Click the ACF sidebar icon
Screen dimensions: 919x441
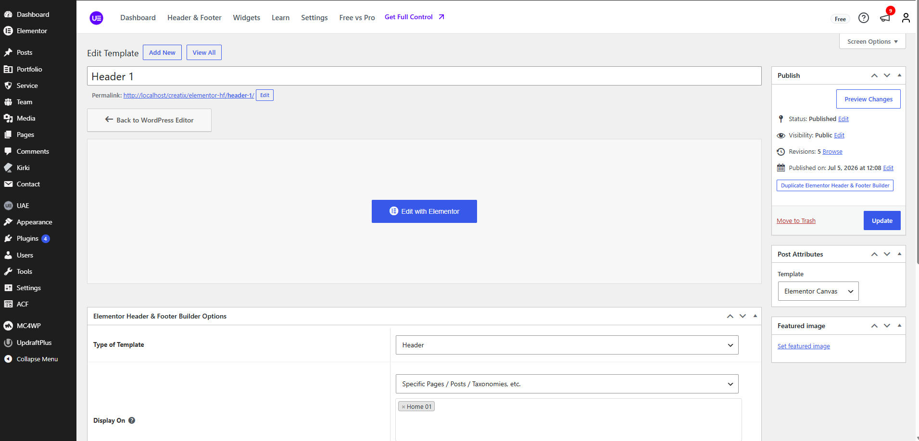click(x=8, y=304)
